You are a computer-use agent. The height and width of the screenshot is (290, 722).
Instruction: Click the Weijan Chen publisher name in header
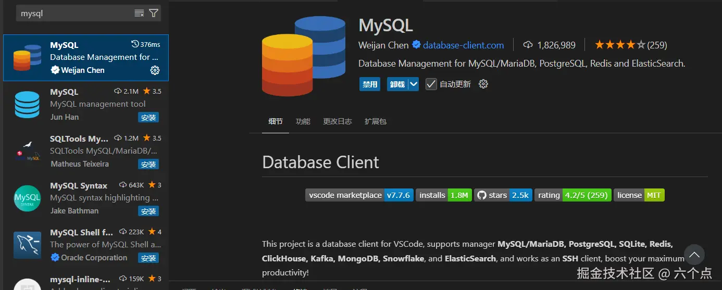(x=383, y=45)
